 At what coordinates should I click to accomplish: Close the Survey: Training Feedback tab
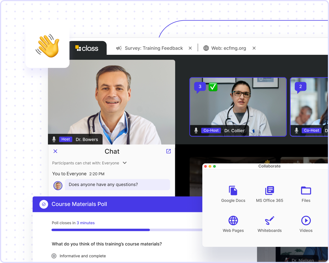[190, 48]
